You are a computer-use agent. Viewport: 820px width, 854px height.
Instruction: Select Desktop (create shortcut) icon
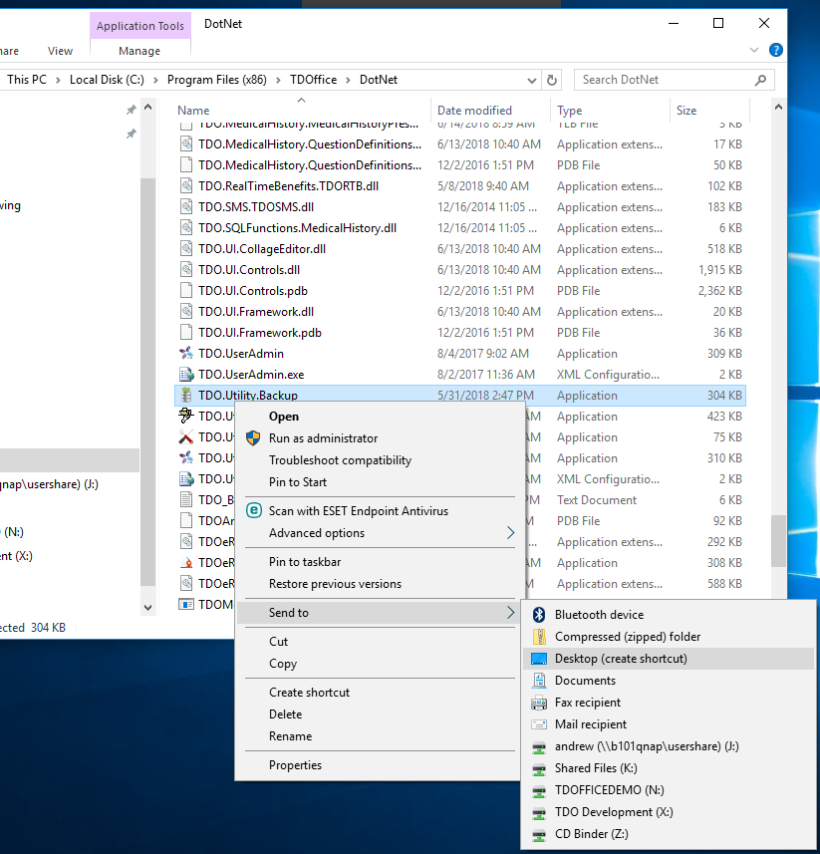[x=539, y=659]
